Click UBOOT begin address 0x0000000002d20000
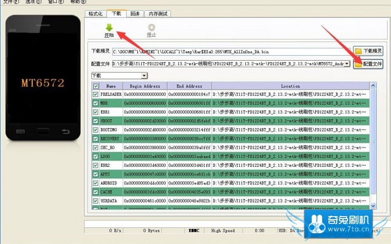Image resolution: width=391 pixels, height=244 pixels. point(145,121)
